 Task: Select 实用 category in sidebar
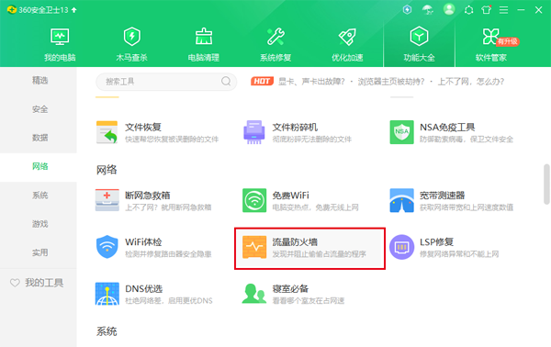click(39, 252)
